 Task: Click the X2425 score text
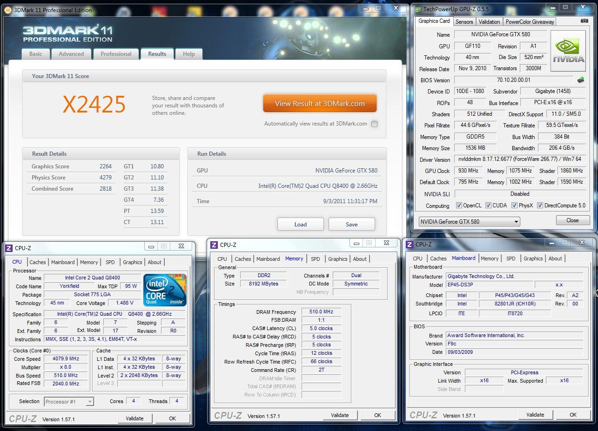pos(94,105)
